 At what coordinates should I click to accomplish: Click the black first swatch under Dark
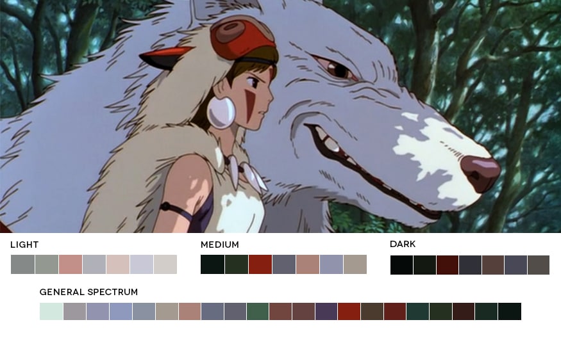pos(401,265)
